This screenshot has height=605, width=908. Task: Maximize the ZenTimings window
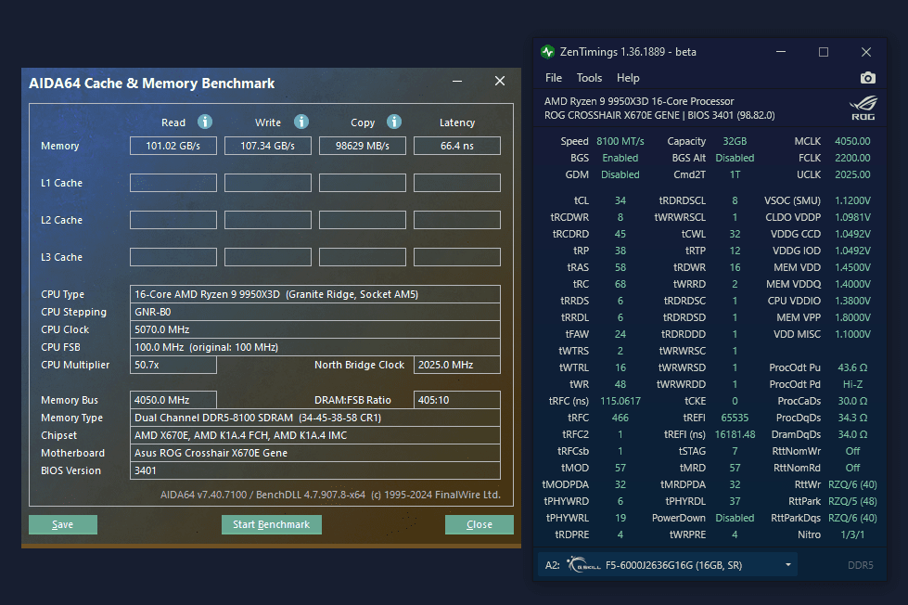coord(824,52)
